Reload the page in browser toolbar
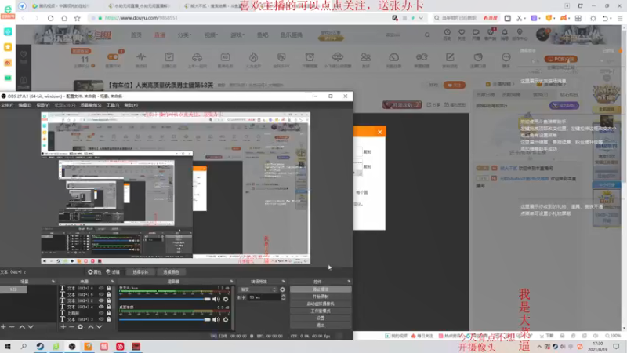627x353 pixels. coord(50,18)
